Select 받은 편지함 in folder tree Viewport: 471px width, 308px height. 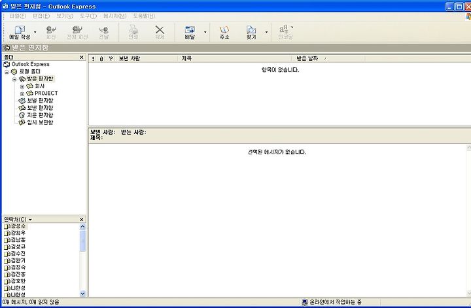(x=40, y=78)
